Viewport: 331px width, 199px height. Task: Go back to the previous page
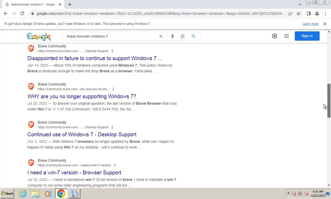click(6, 13)
